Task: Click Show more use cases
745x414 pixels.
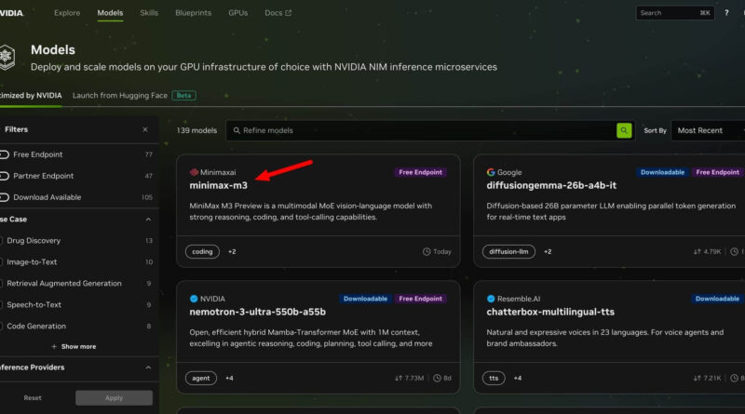Action: [74, 347]
